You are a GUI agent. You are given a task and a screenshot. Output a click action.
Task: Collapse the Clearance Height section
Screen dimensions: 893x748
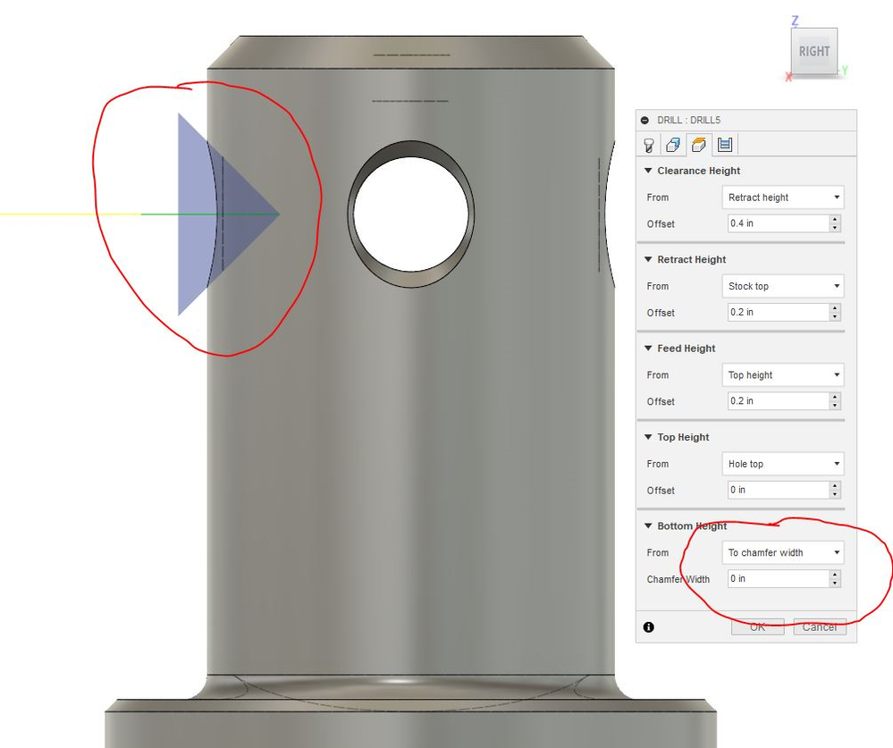[648, 171]
